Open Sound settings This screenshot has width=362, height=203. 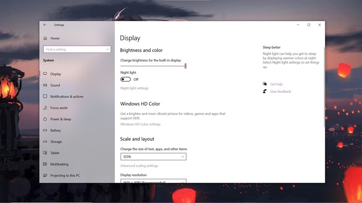[55, 85]
